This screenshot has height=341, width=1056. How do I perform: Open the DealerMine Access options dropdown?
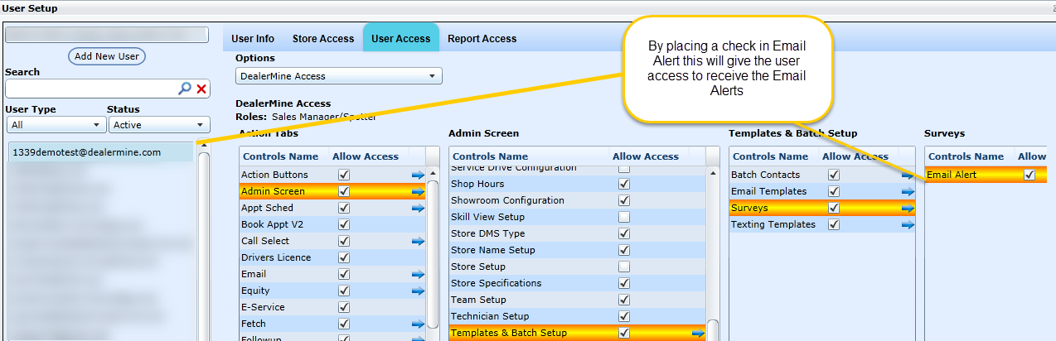[338, 76]
